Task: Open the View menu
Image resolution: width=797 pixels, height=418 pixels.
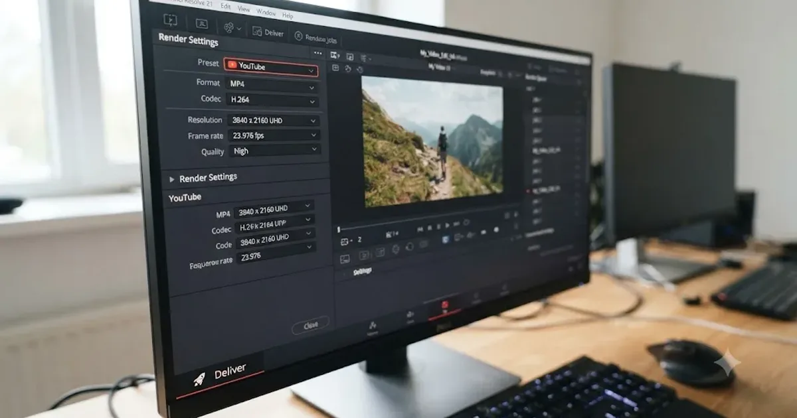Action: (244, 9)
